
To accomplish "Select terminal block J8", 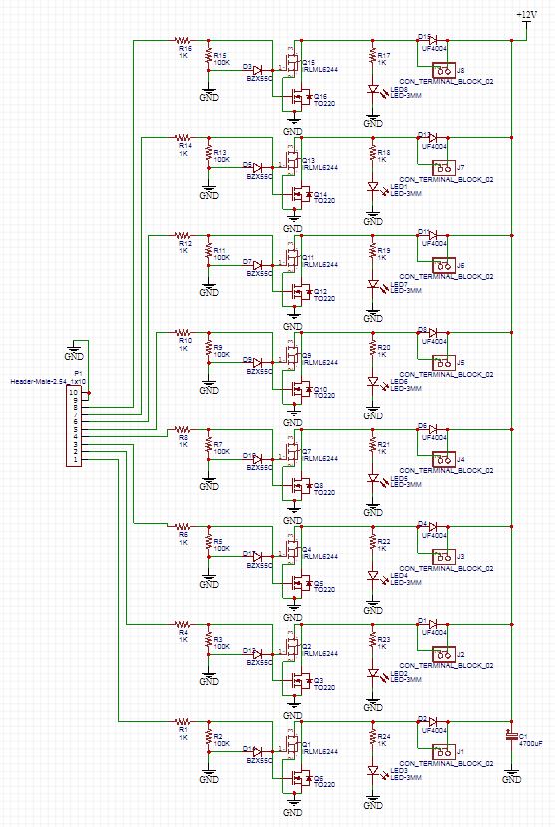I will (444, 70).
